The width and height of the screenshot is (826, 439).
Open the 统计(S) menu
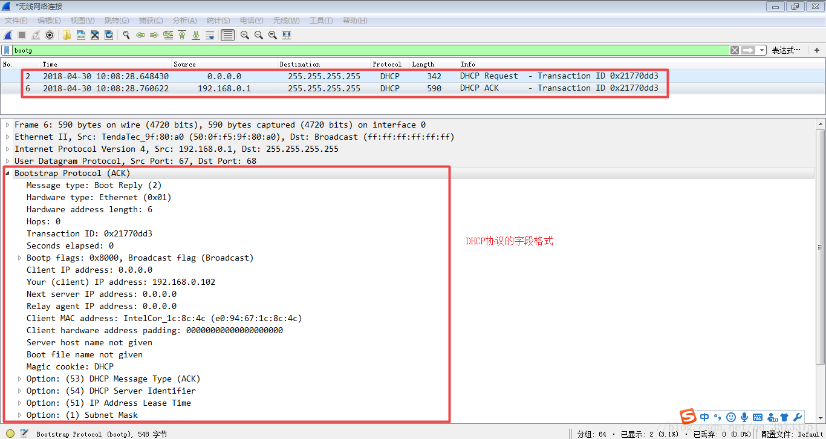218,21
